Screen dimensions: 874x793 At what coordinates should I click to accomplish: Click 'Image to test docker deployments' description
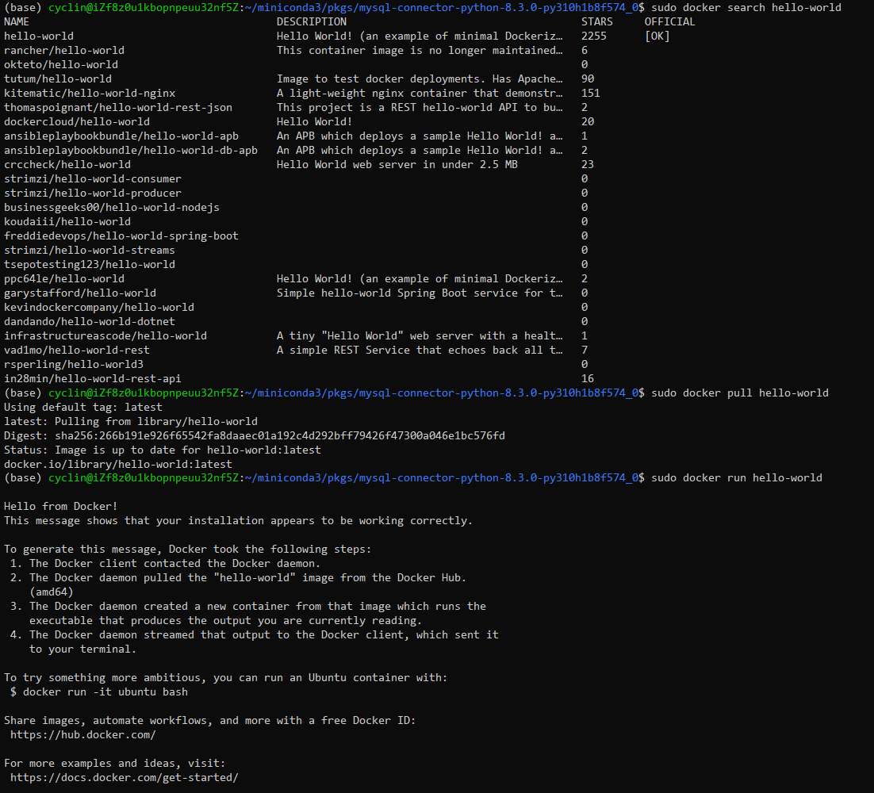(420, 79)
